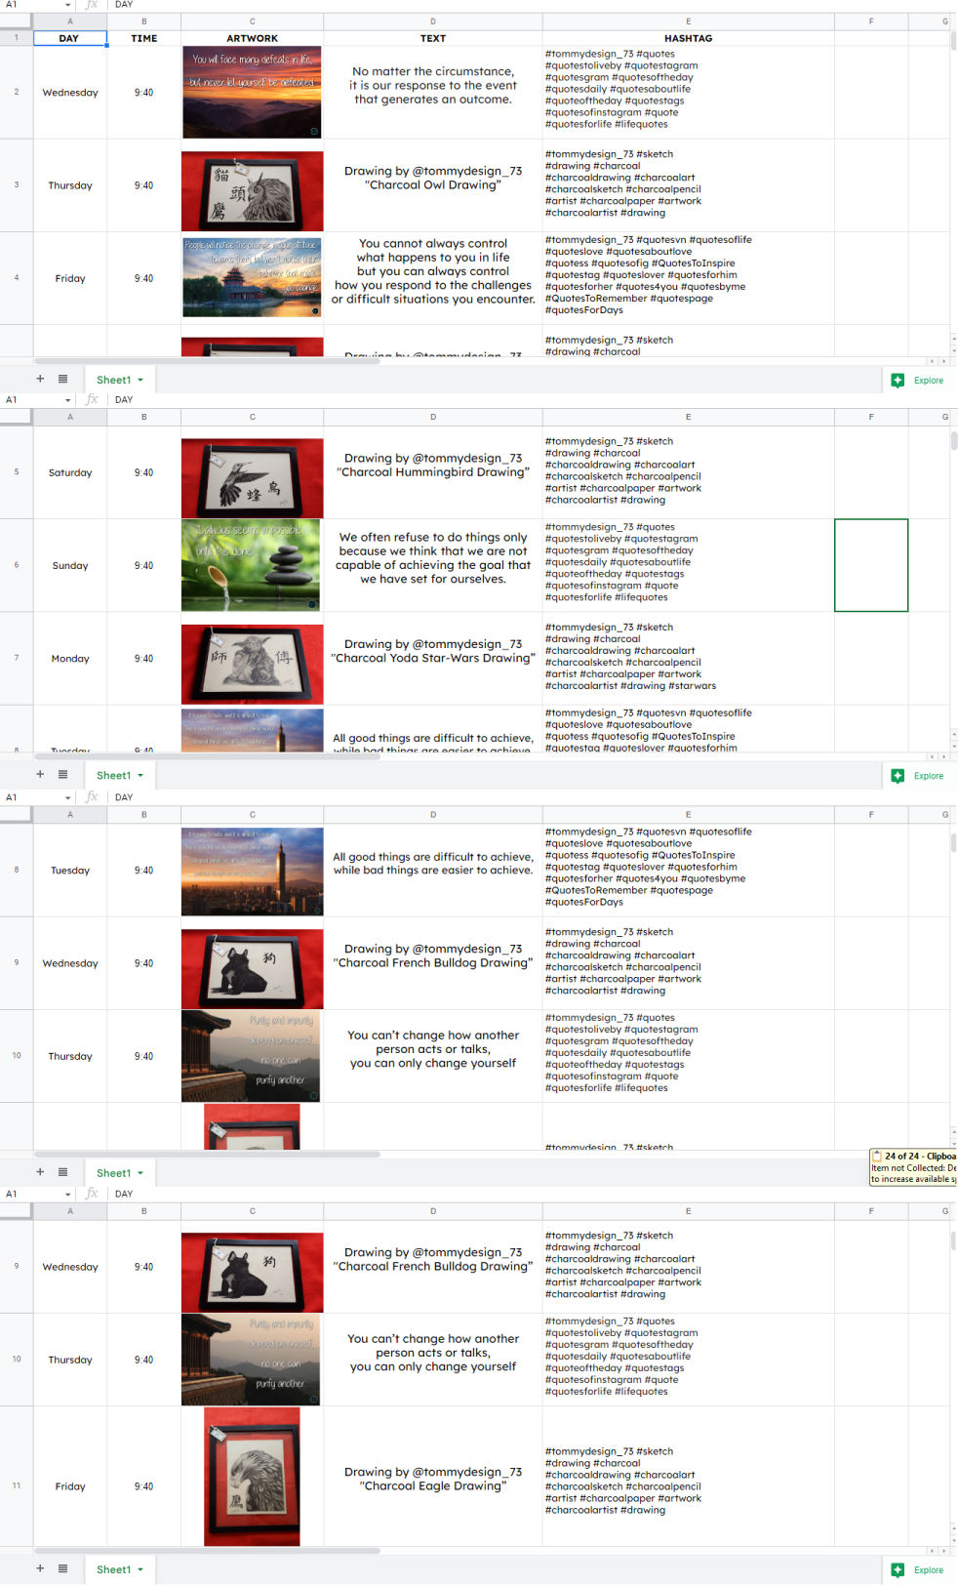Switch to Sheet1 tab below the Eagle Drawing row
The width and height of the screenshot is (958, 1585).
[x=113, y=1569]
